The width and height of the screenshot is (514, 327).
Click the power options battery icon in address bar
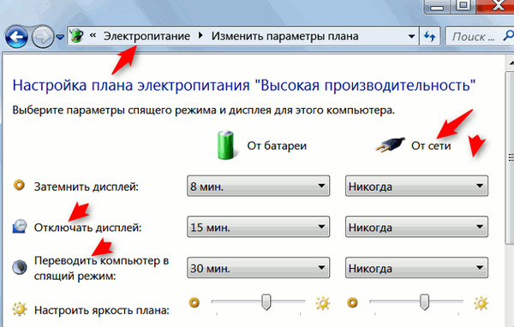[77, 35]
